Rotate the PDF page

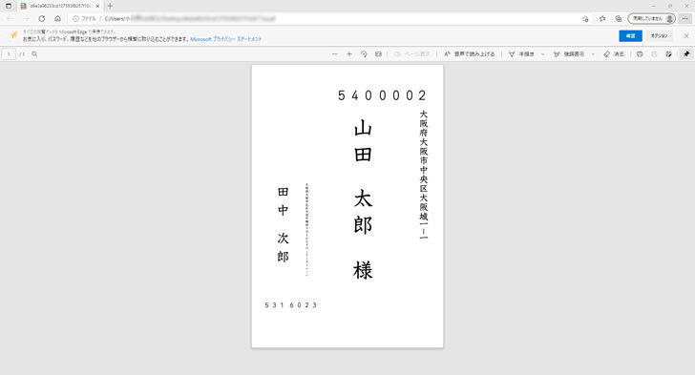point(364,54)
